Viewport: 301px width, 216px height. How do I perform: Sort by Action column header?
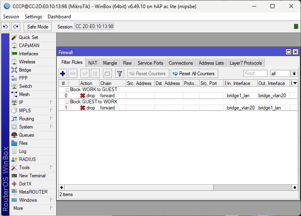pyautogui.click(x=89, y=83)
